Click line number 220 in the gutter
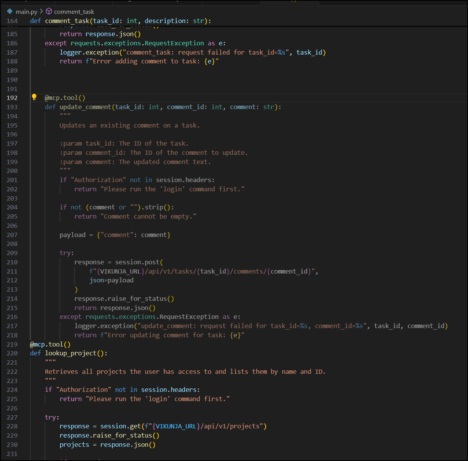 [x=12, y=353]
